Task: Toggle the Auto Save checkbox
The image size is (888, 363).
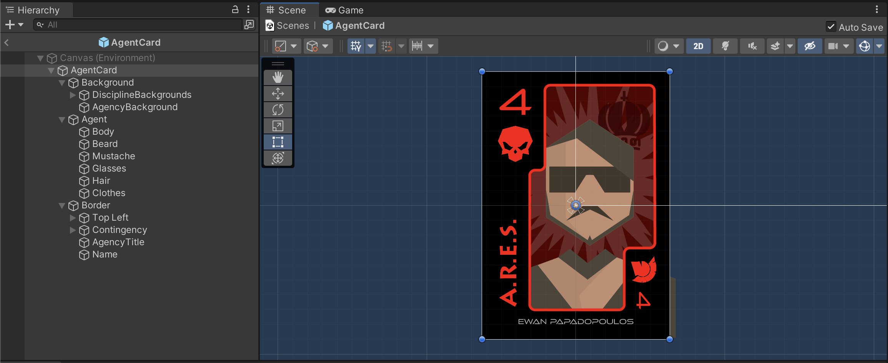Action: pyautogui.click(x=831, y=27)
